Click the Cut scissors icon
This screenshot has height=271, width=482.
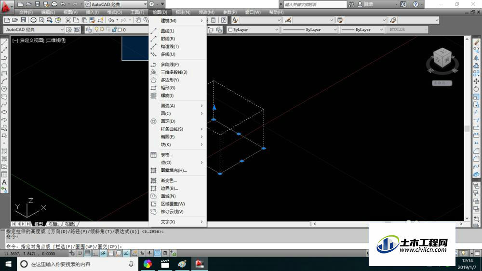pos(68,20)
